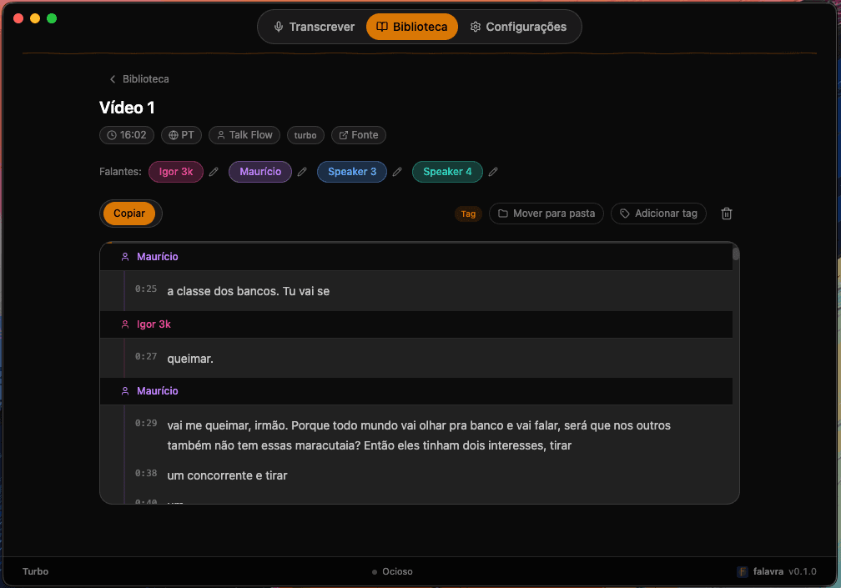
Task: Click the globe icon beside PT language
Action: click(x=170, y=135)
